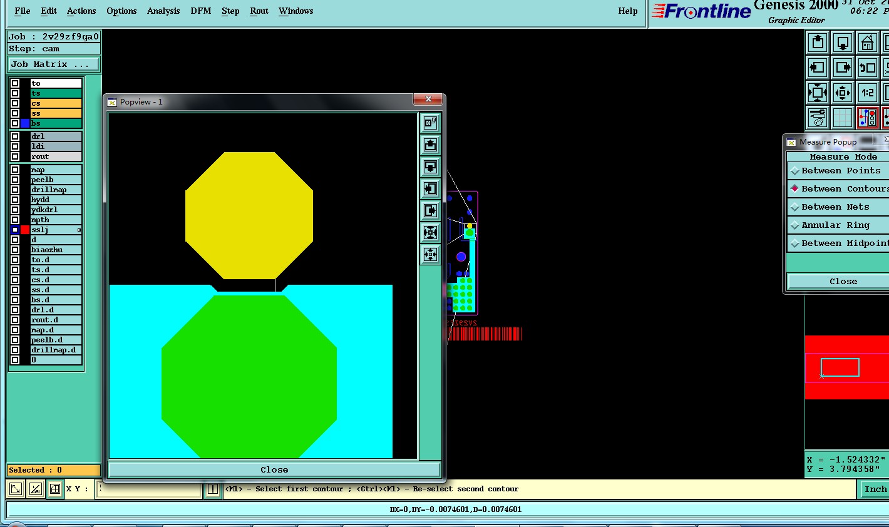Toggle checkbox for layer 'sslj'
Screen dimensions: 889x527
(x=15, y=230)
